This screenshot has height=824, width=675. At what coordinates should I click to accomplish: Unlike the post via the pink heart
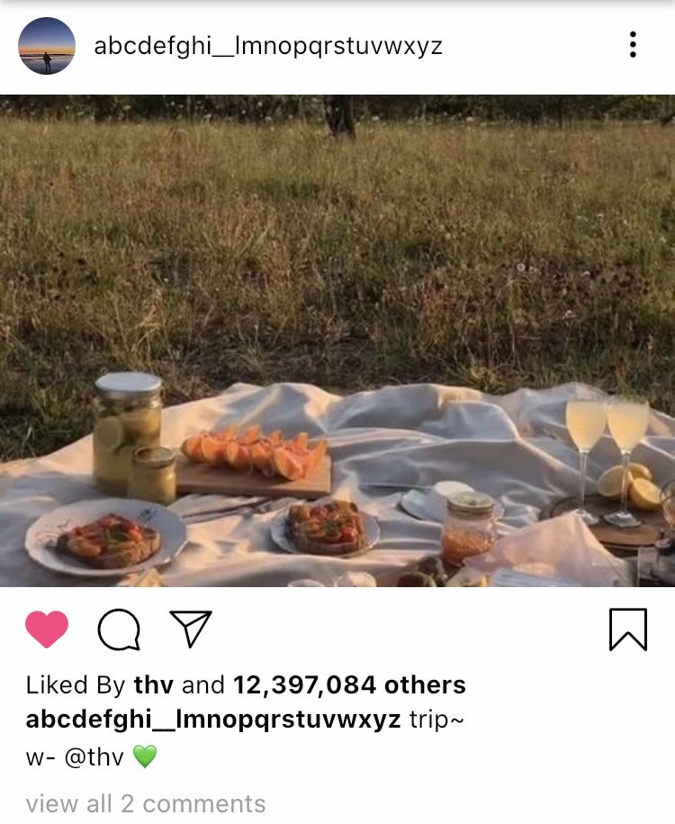(x=47, y=629)
